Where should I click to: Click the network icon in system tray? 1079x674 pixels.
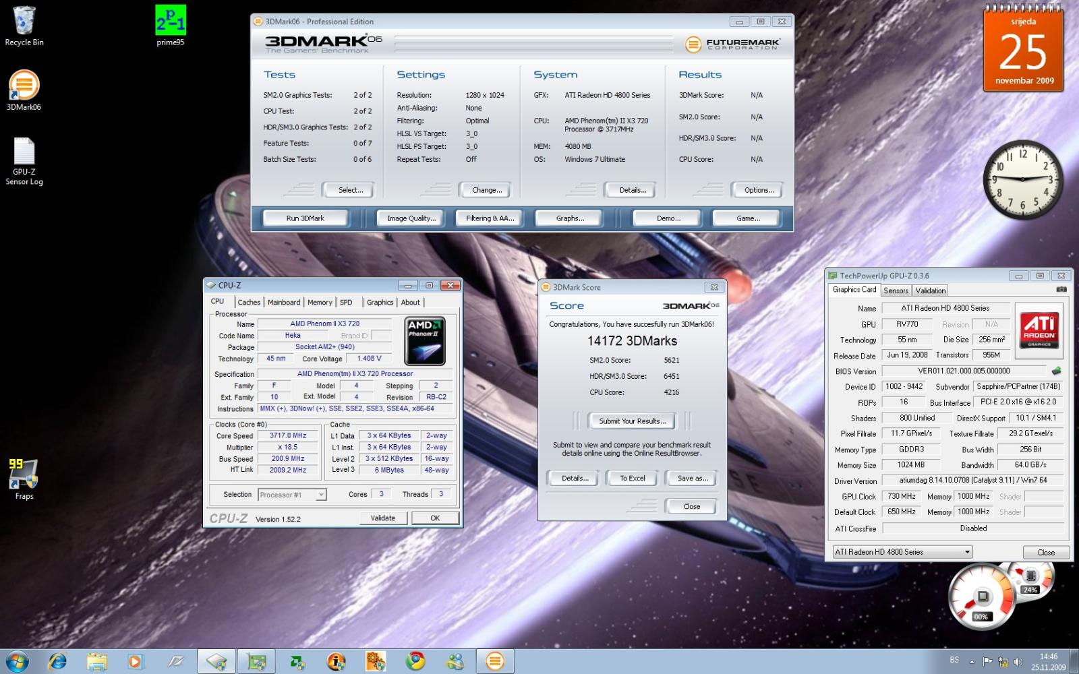click(x=1003, y=662)
